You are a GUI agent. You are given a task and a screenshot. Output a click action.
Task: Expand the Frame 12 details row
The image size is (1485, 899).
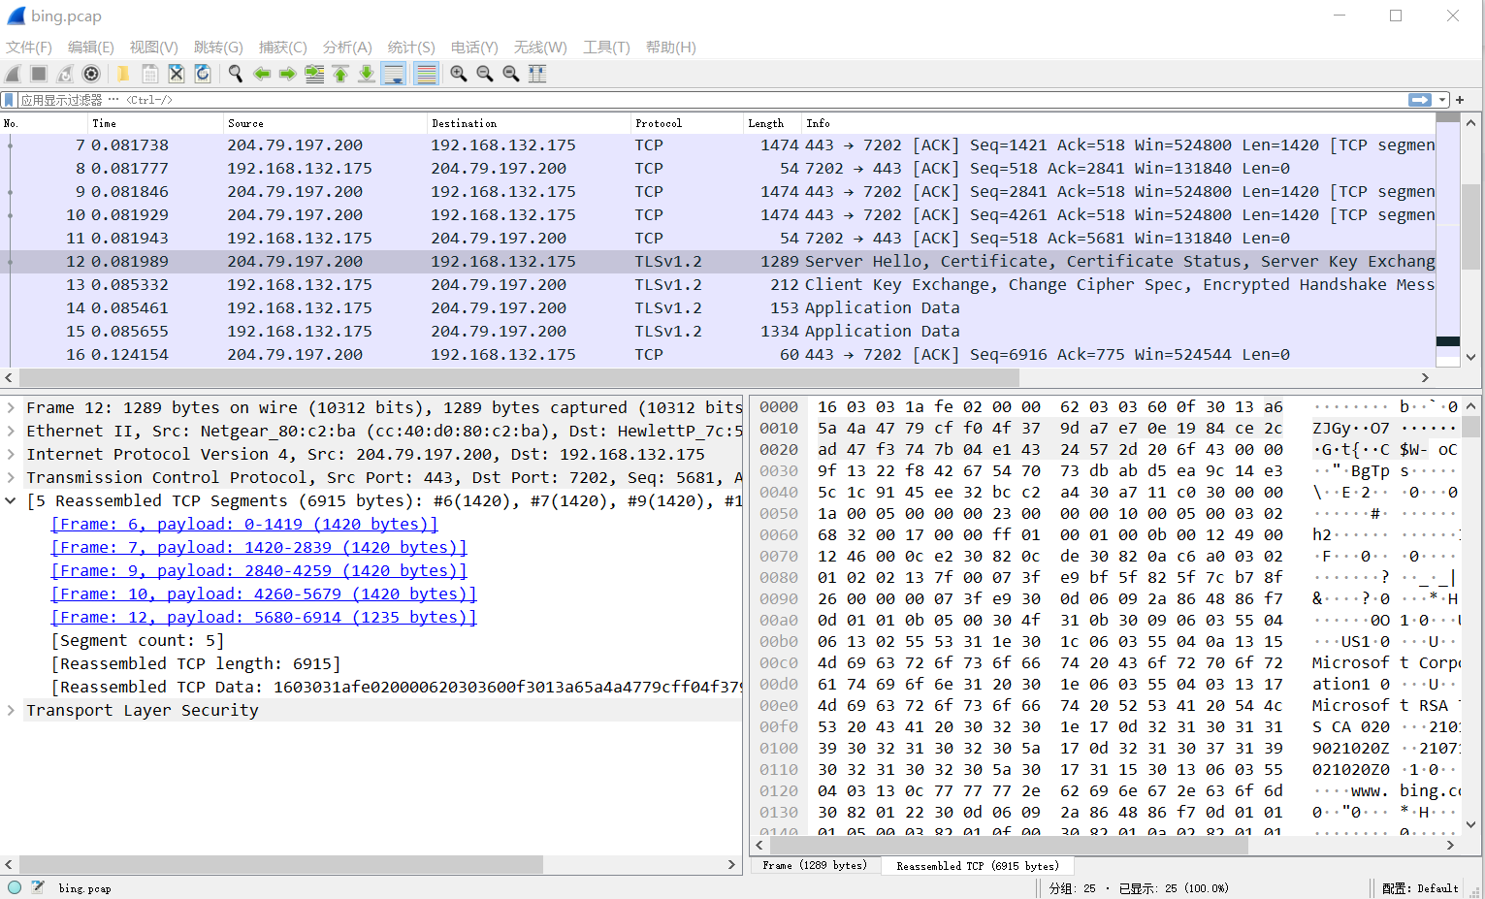(11, 408)
